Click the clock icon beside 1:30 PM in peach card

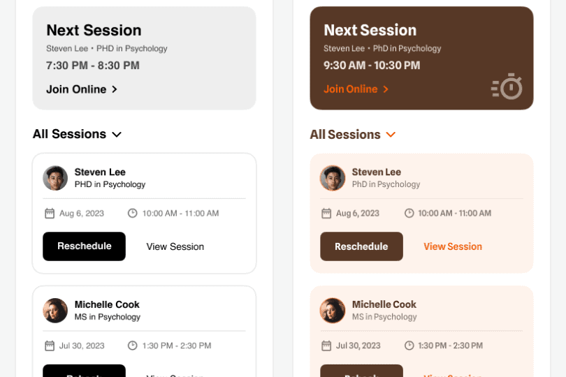tap(409, 346)
